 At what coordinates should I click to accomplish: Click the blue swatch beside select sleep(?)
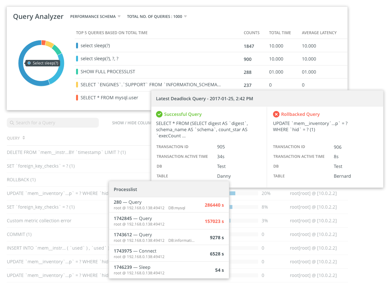(77, 46)
